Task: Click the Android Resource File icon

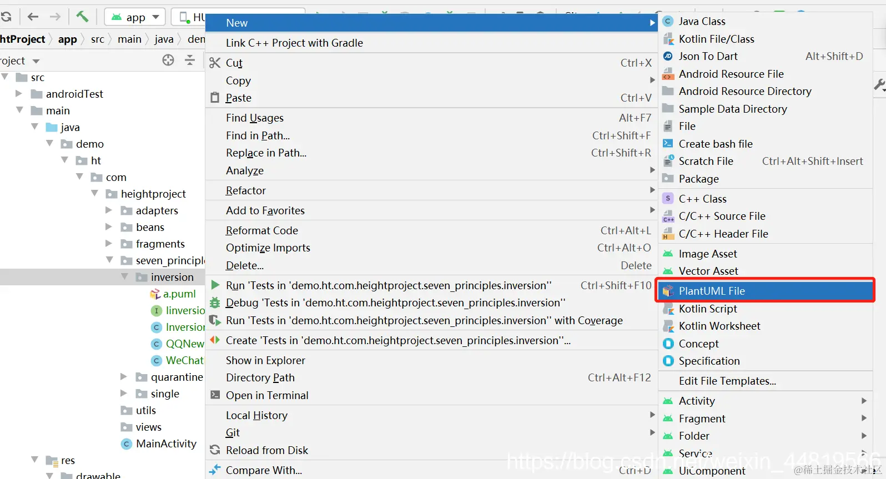Action: pyautogui.click(x=668, y=74)
